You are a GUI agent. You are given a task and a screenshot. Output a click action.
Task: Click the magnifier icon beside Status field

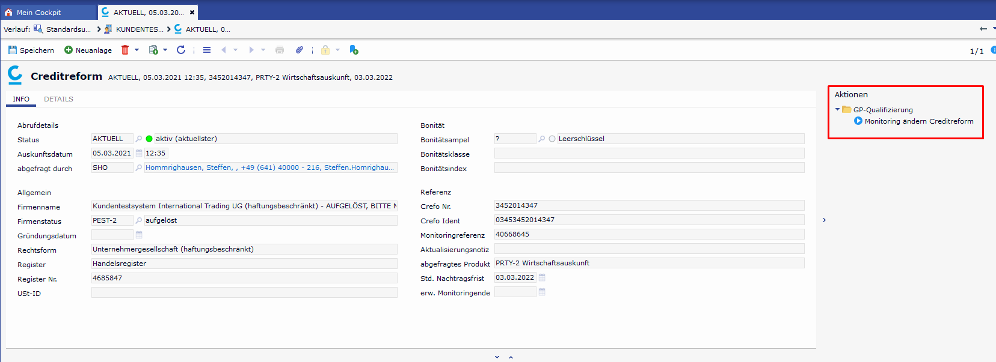(139, 139)
